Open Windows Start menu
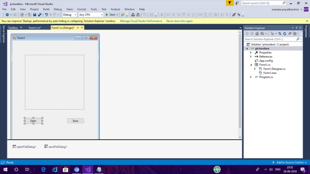310x174 pixels. [5, 169]
